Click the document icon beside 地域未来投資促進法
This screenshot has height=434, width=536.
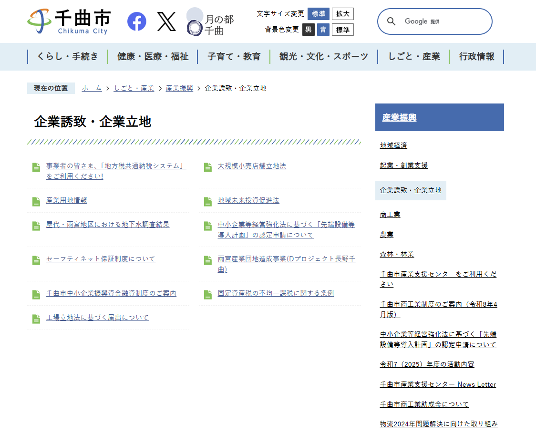pos(208,202)
